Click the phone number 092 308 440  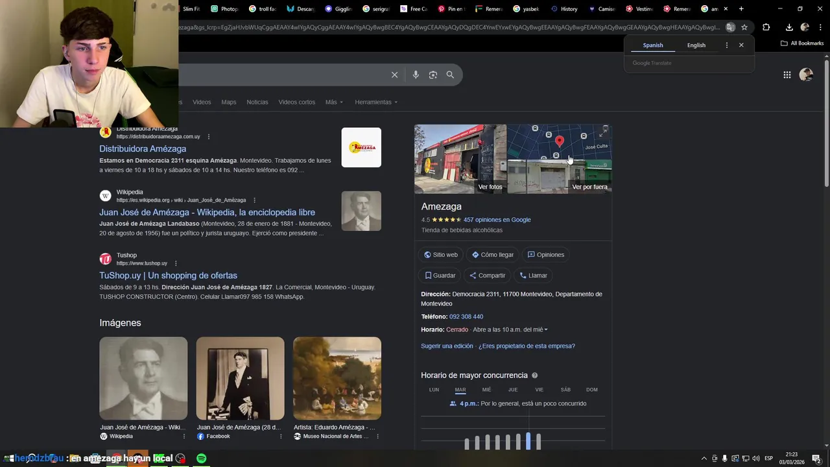pos(466,317)
